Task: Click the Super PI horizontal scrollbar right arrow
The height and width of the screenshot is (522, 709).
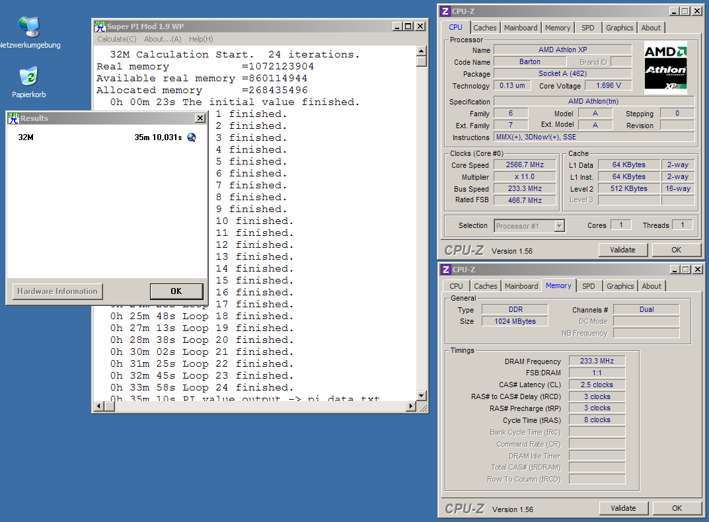Action: point(410,406)
